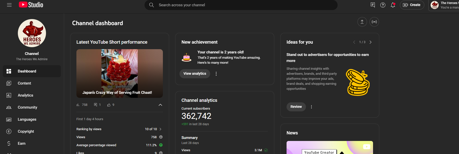Viewport: 459px width, 154px height.
Task: Click the Languages subtitles icon
Action: coord(9,119)
